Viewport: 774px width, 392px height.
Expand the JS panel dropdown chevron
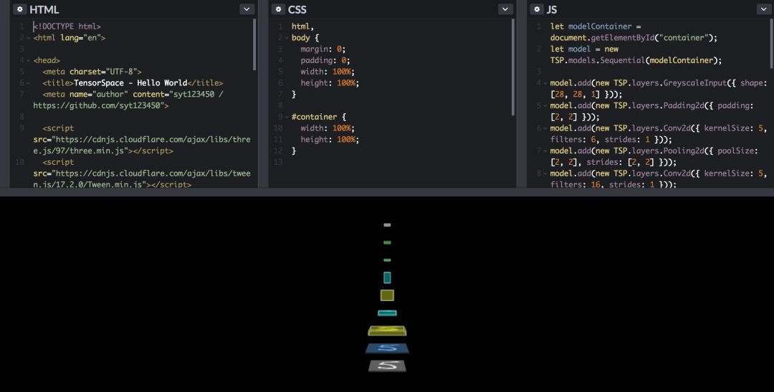(764, 9)
